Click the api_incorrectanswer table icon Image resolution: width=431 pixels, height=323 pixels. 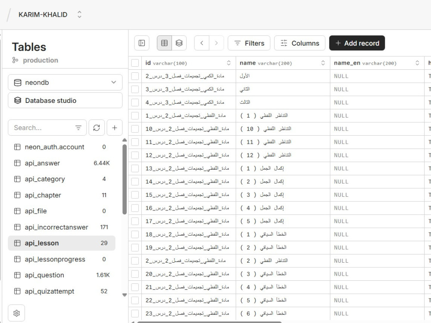(x=17, y=227)
